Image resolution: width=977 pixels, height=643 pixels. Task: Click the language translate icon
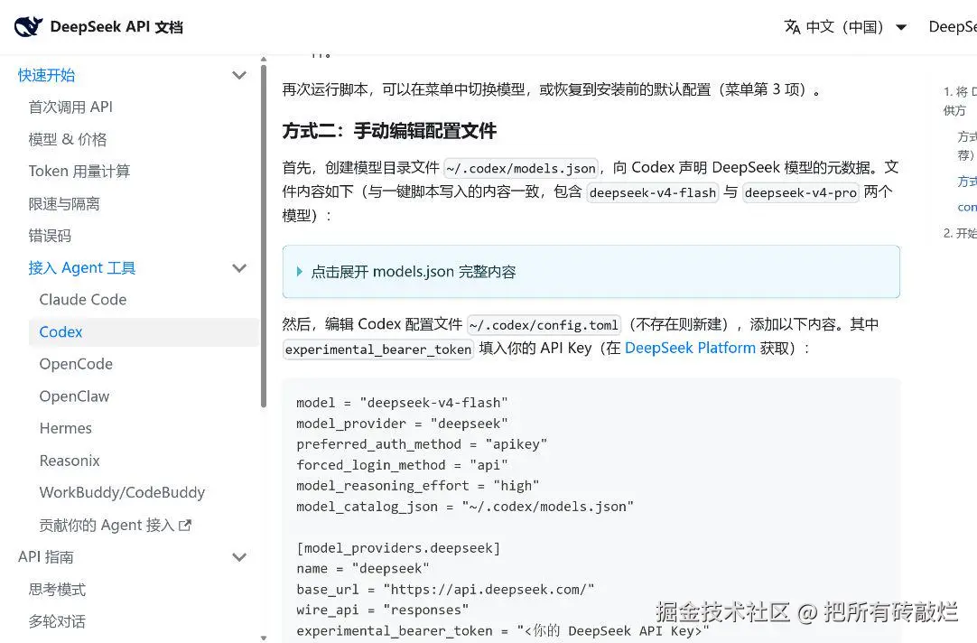point(792,27)
